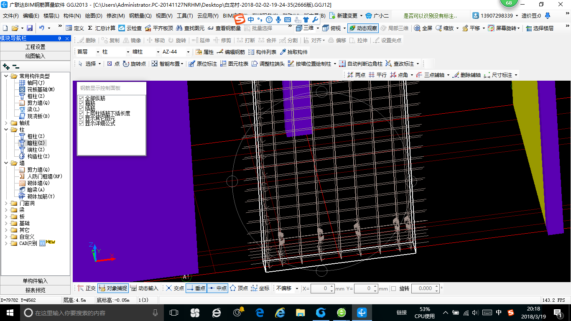The image size is (571, 321).
Task: Select 旋转点 rotate point tool
Action: tap(134, 64)
